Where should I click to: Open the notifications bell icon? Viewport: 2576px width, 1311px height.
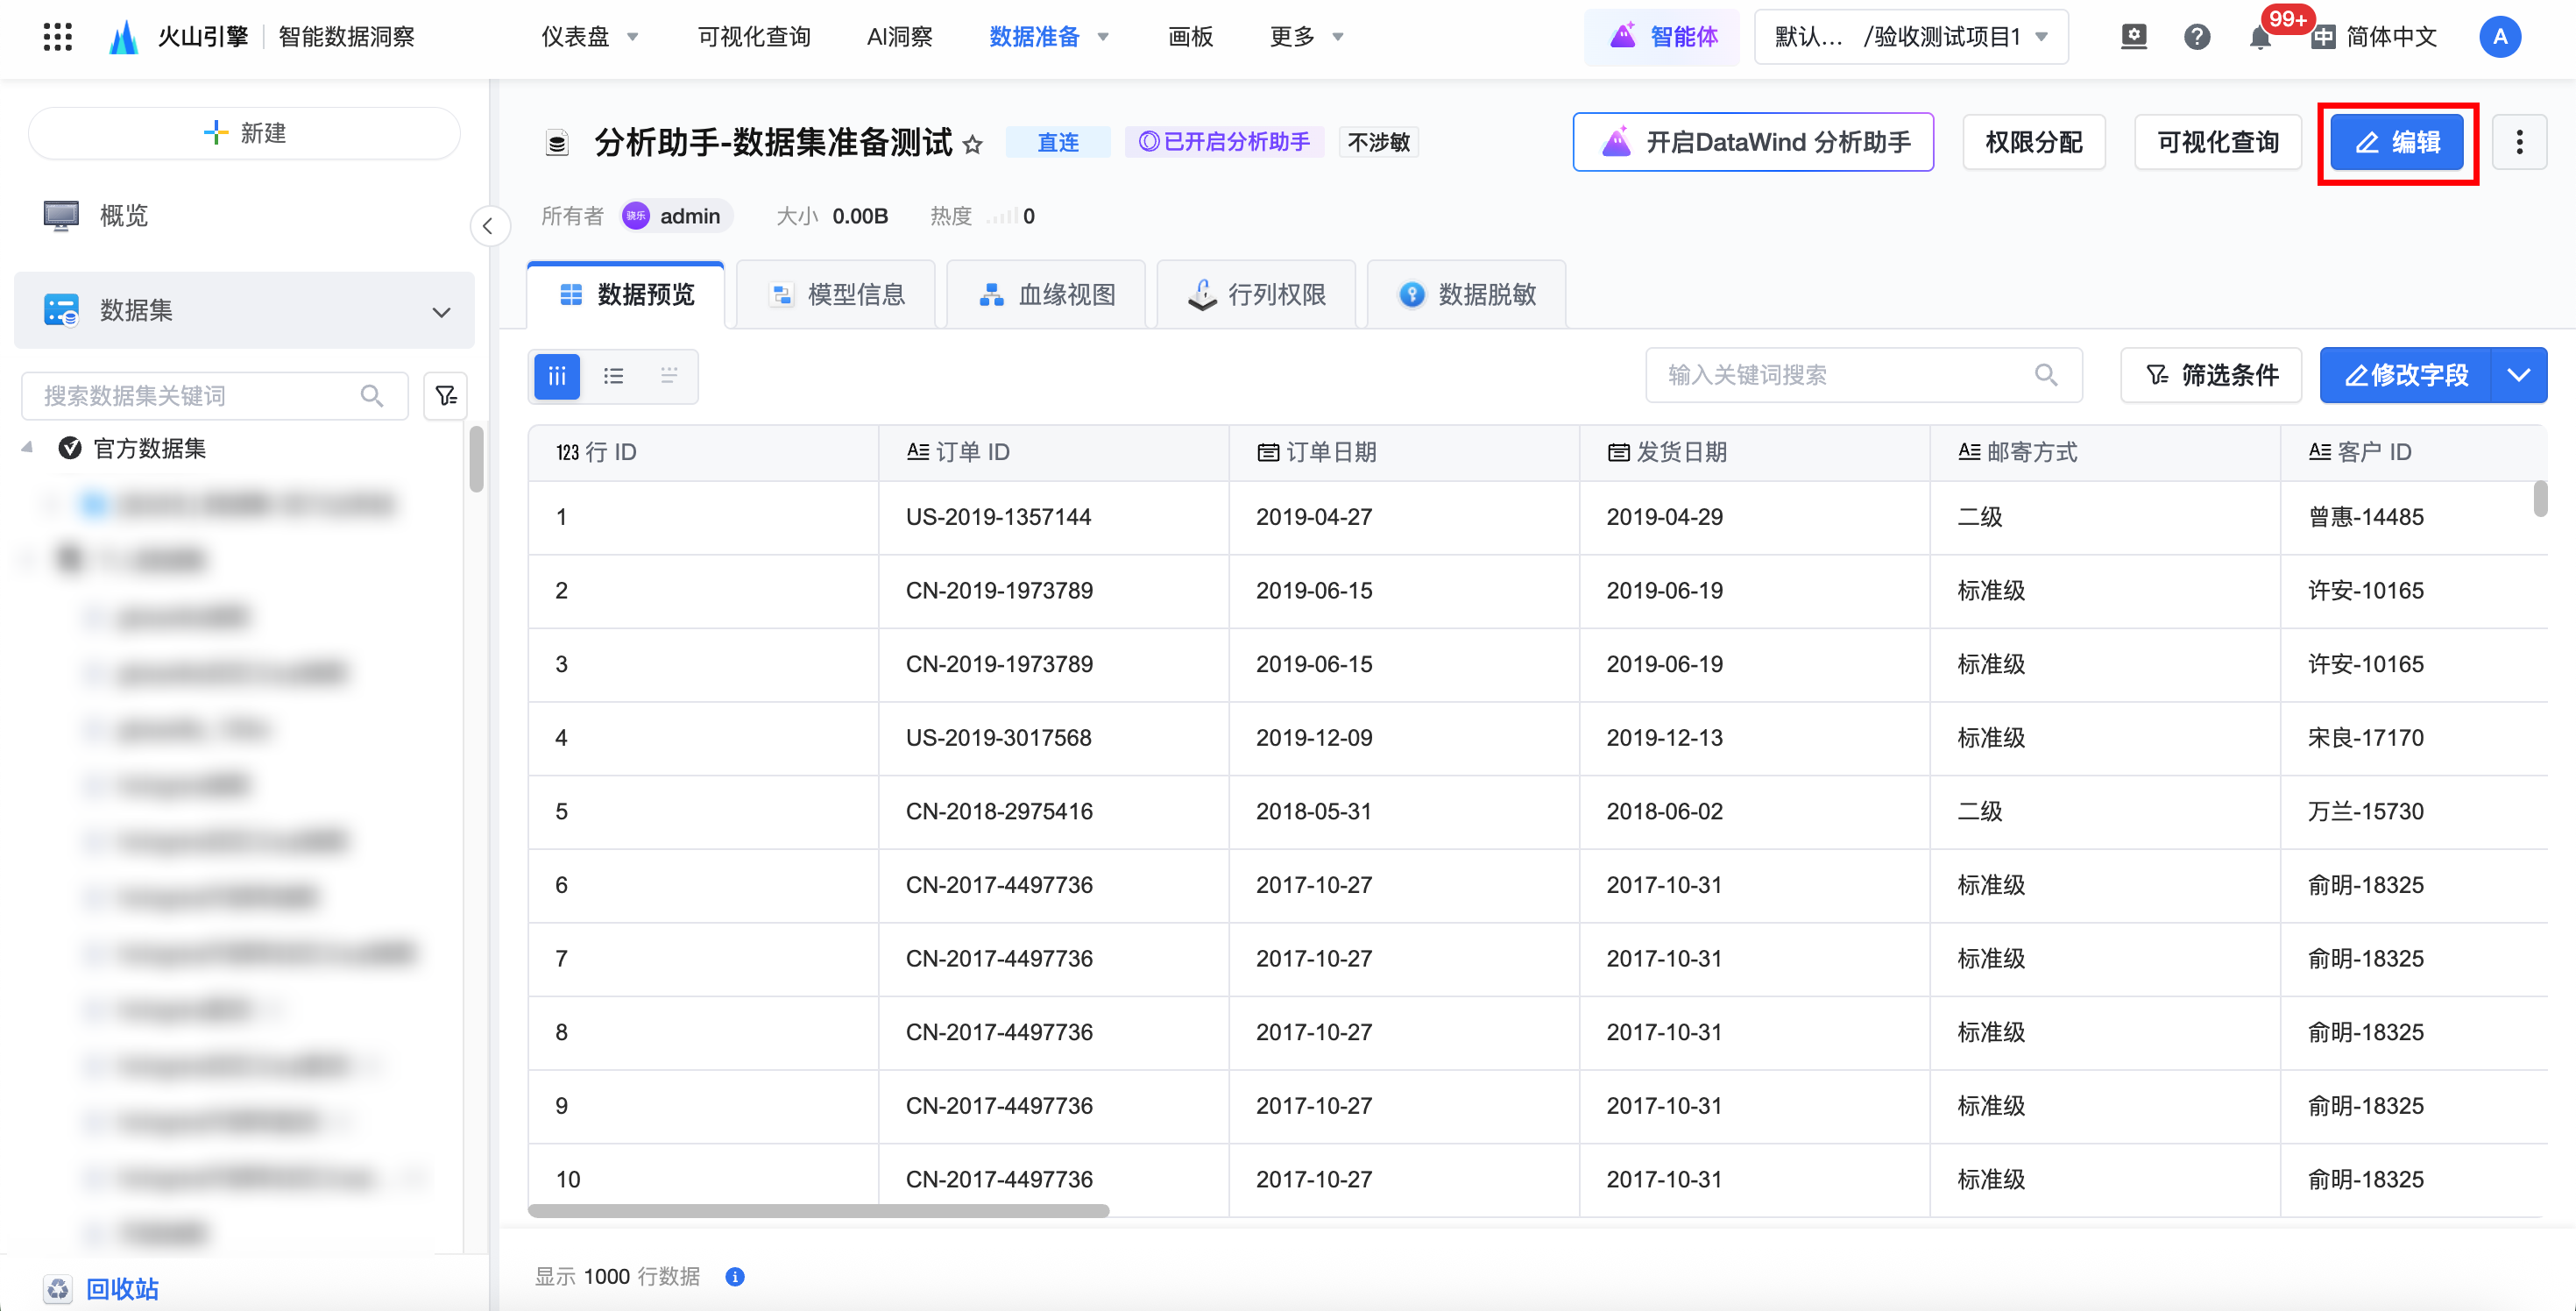point(2259,38)
